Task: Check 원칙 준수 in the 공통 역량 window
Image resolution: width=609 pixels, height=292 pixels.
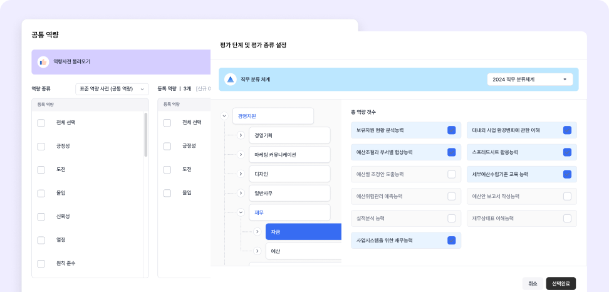Action: coord(41,264)
